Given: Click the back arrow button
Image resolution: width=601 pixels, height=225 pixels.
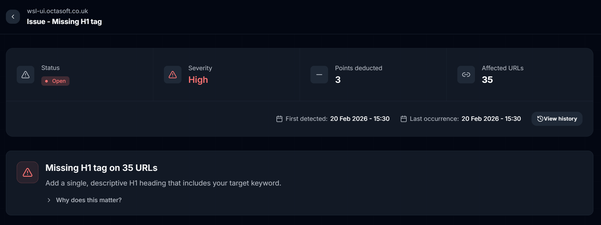Looking at the screenshot, I should pos(13,17).
